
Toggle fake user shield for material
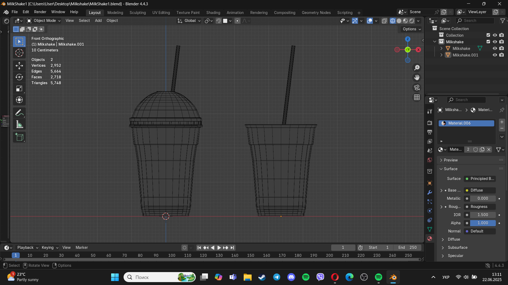click(x=475, y=150)
